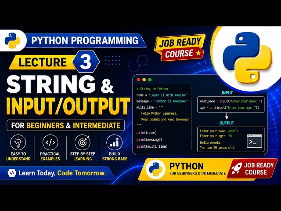Click the You are 20 years old. output line
The width and height of the screenshot is (281, 211).
pos(217,148)
